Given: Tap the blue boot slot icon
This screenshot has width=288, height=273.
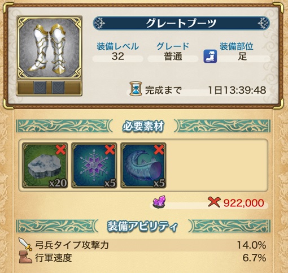Looking at the screenshot, I should (210, 57).
